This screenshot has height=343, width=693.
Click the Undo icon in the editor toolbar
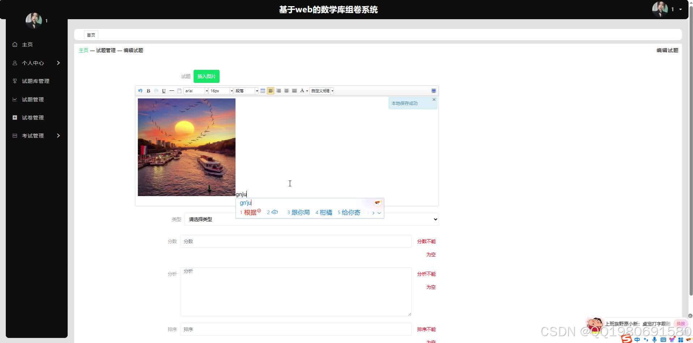140,90
